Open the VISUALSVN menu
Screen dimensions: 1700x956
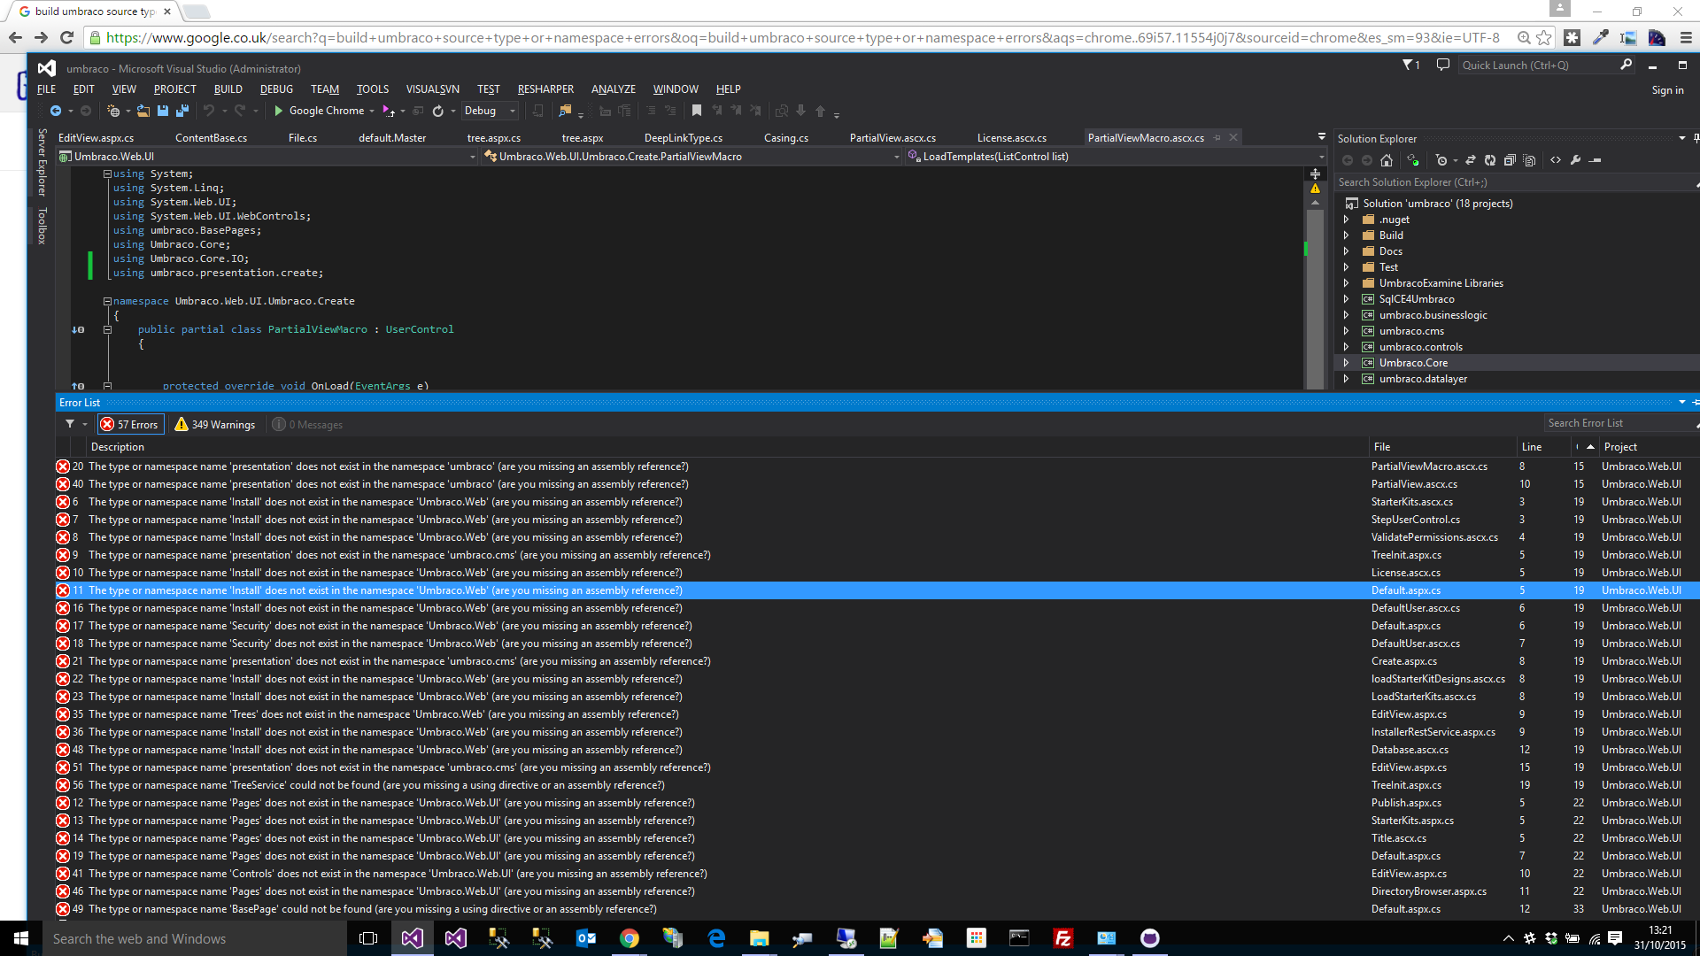coord(432,89)
